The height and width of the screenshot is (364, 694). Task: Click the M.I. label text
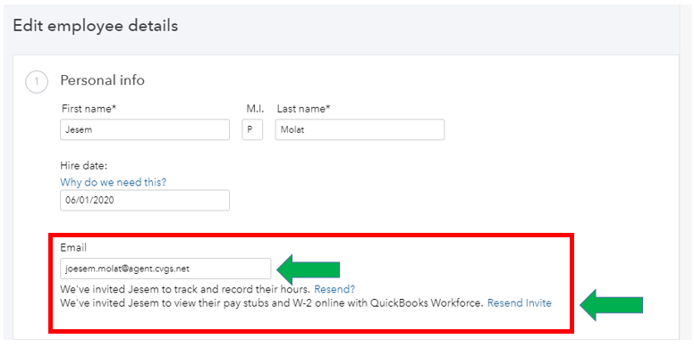coord(255,109)
